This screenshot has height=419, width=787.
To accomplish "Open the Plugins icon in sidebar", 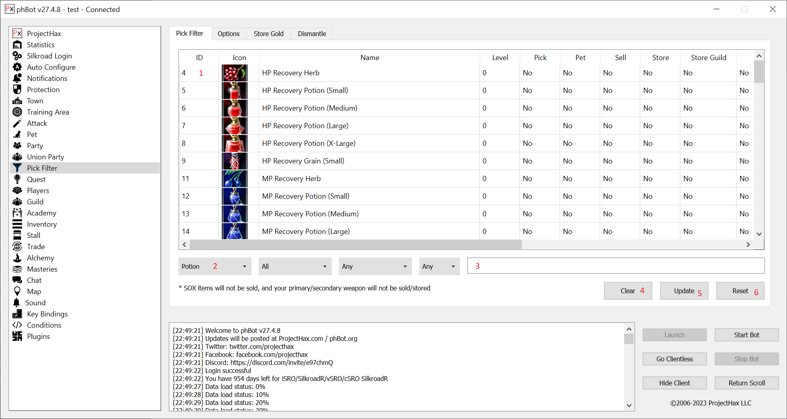I will (17, 336).
